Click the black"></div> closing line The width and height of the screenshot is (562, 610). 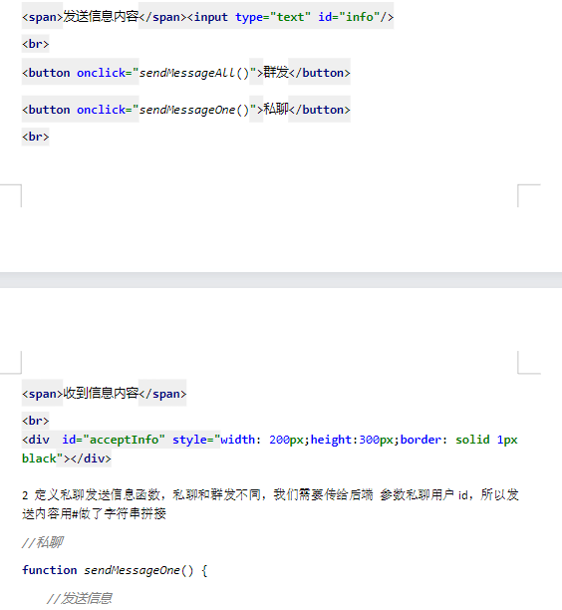67,458
